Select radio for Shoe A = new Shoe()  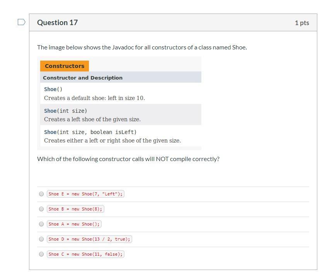pos(41,224)
